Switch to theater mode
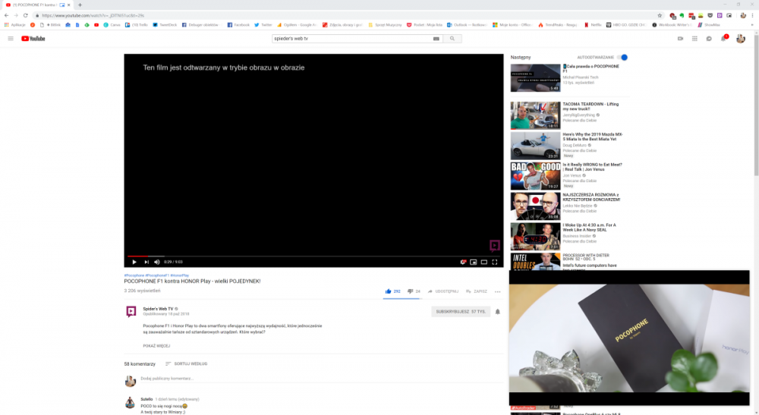The image size is (759, 415). tap(484, 263)
